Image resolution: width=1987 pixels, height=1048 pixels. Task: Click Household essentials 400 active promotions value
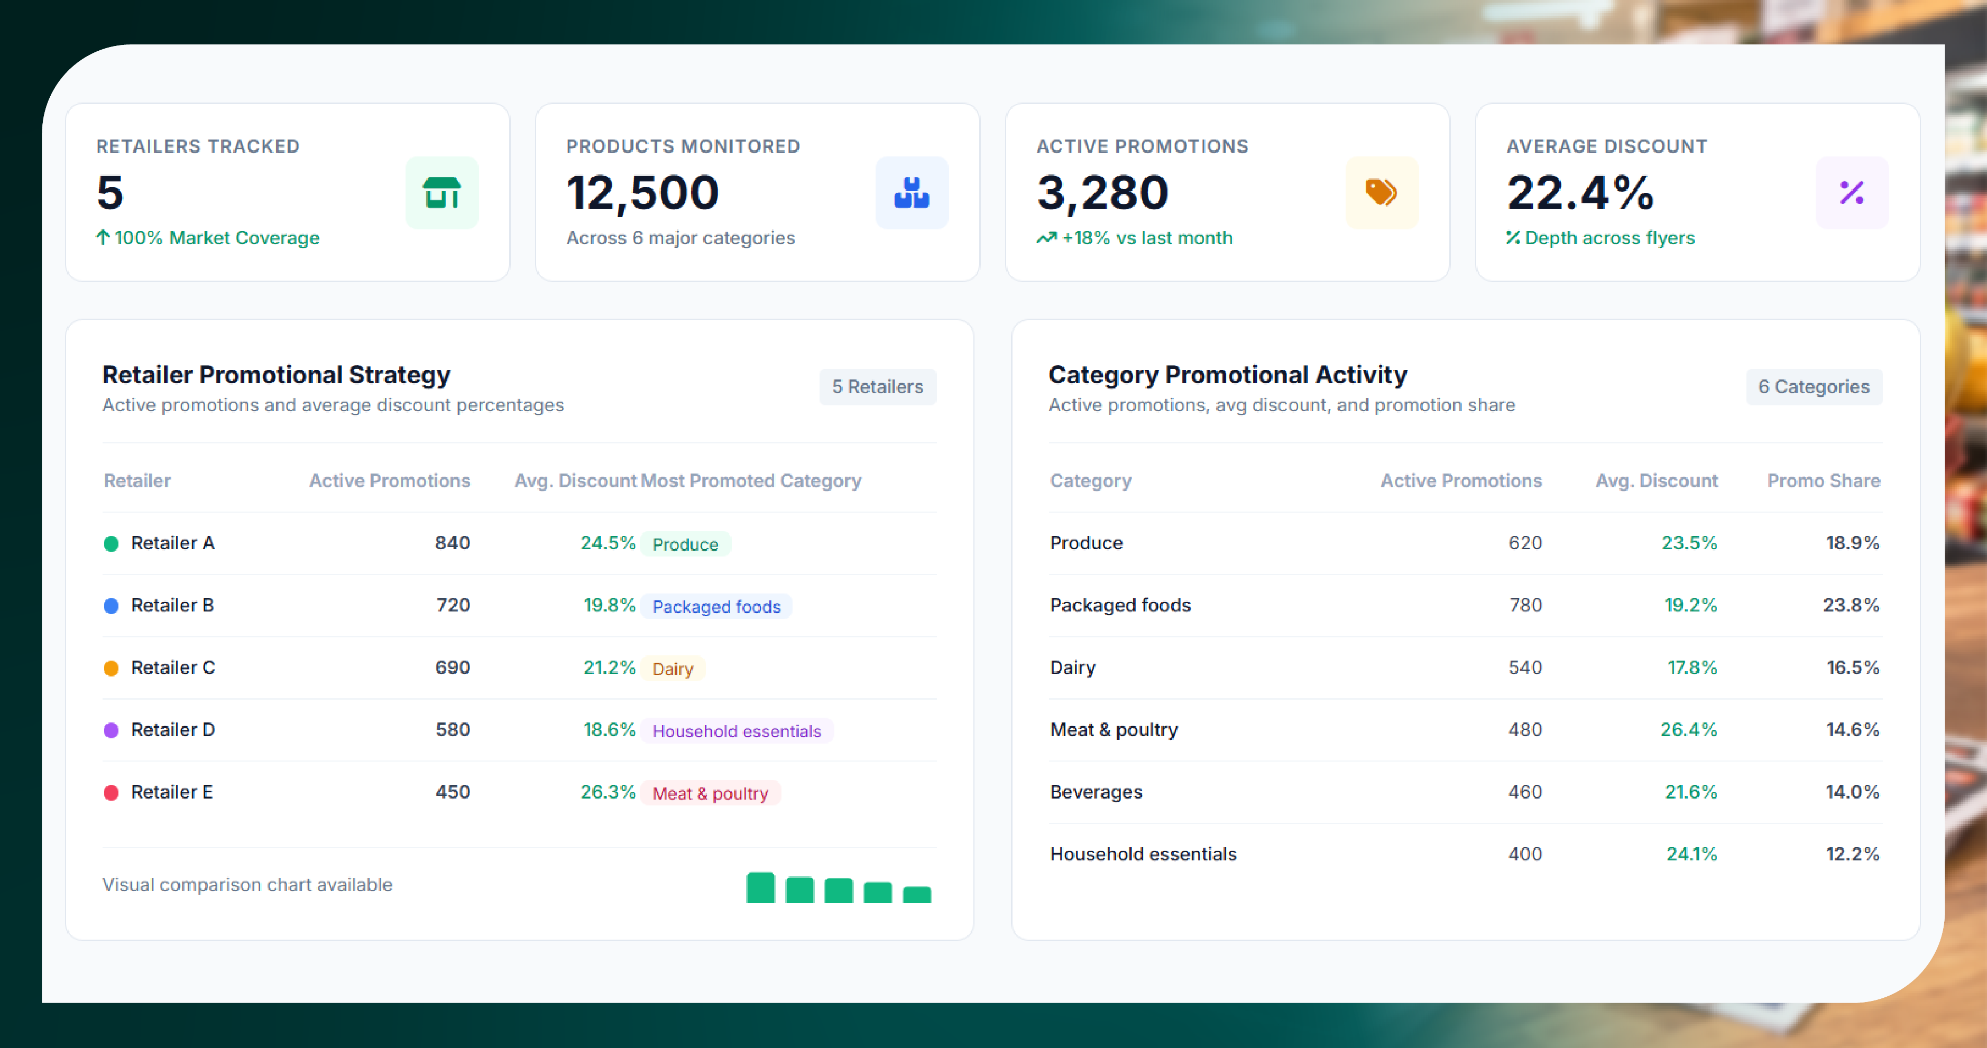(1525, 855)
